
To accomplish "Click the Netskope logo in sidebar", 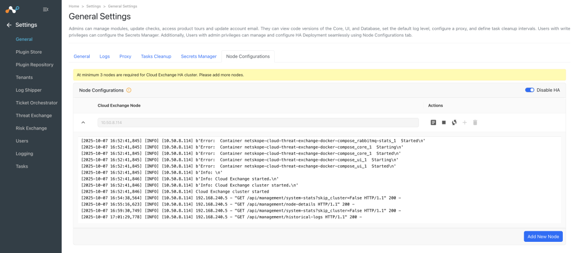I will pyautogui.click(x=12, y=9).
